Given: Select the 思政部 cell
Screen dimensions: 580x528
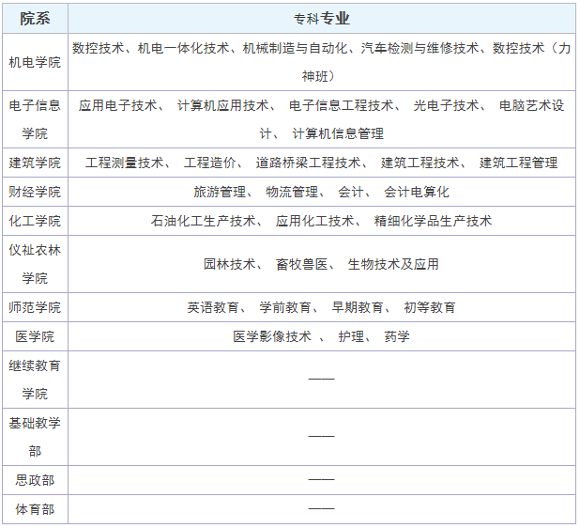Looking at the screenshot, I should tap(35, 480).
